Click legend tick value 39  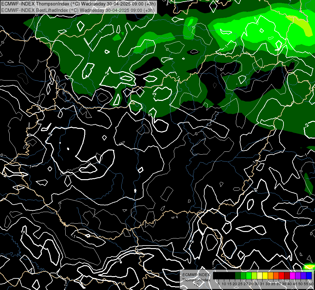(284, 284)
